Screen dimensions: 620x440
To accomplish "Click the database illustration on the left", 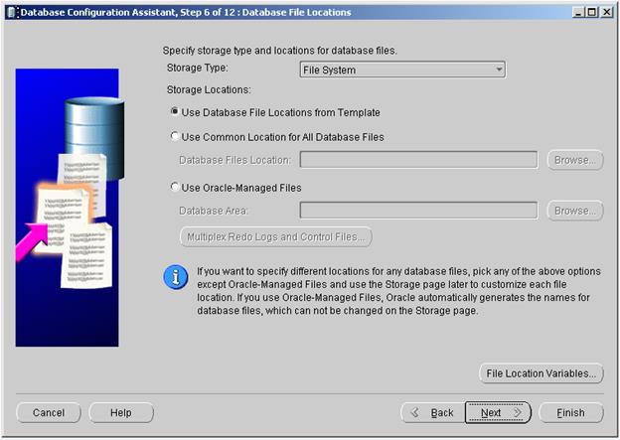I will pyautogui.click(x=68, y=208).
